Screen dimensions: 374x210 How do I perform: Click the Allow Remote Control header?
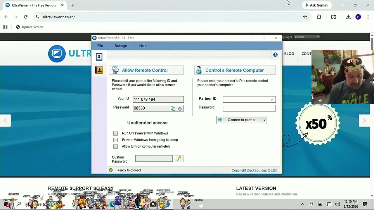[x=146, y=70]
